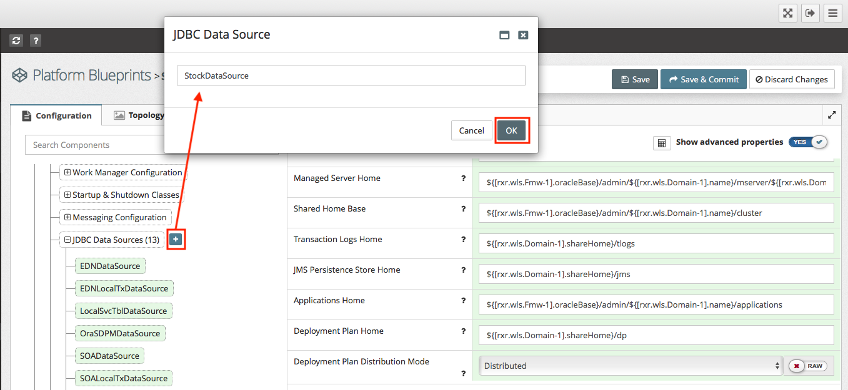Add new JDBC Data Source with plus icon

pyautogui.click(x=176, y=240)
